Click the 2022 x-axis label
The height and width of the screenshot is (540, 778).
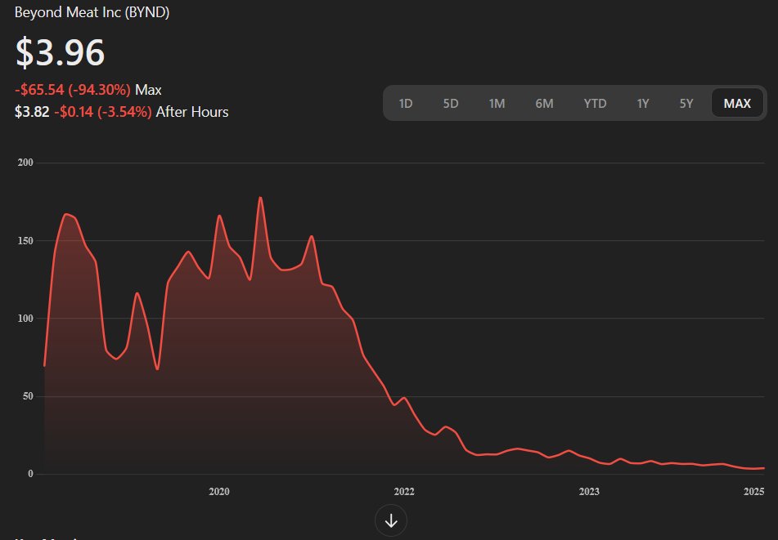[x=404, y=492]
